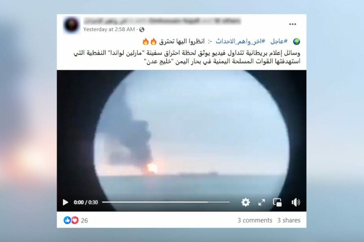The image size is (364, 242).
Task: Open the 26 reactions count
Action: coord(84,220)
